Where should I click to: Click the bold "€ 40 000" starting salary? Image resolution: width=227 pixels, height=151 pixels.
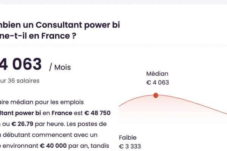pos(53,146)
